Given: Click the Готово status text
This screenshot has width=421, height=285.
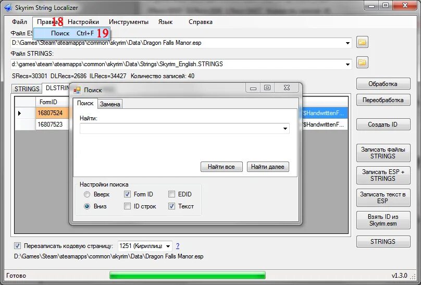Looking at the screenshot, I should 16,276.
